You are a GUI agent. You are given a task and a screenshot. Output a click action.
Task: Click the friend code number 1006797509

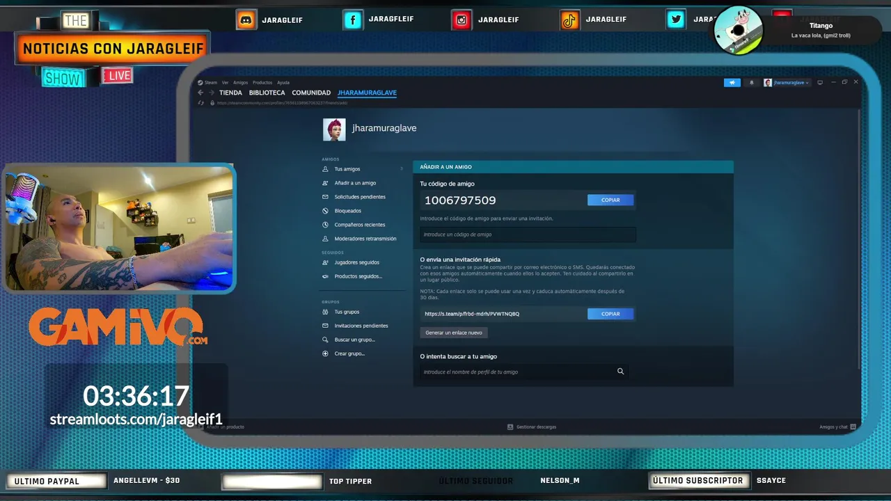pos(460,200)
